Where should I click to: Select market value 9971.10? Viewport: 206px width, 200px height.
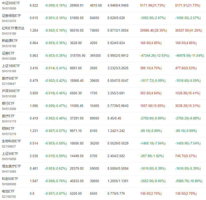(x=76, y=131)
